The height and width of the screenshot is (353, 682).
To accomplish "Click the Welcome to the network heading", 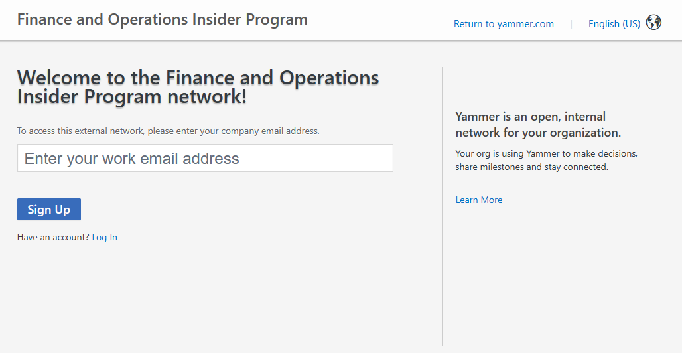I will (198, 87).
